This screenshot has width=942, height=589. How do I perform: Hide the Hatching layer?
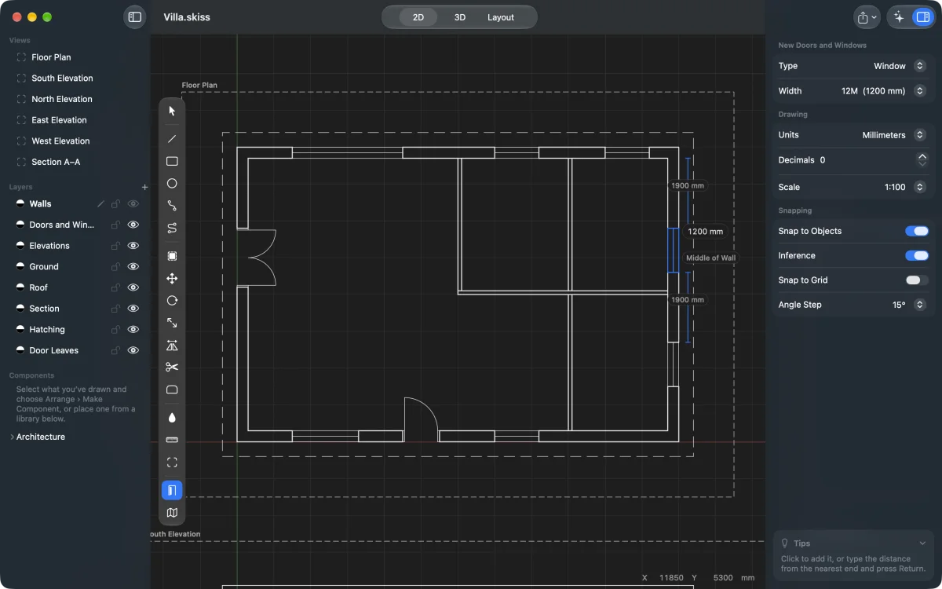133,330
